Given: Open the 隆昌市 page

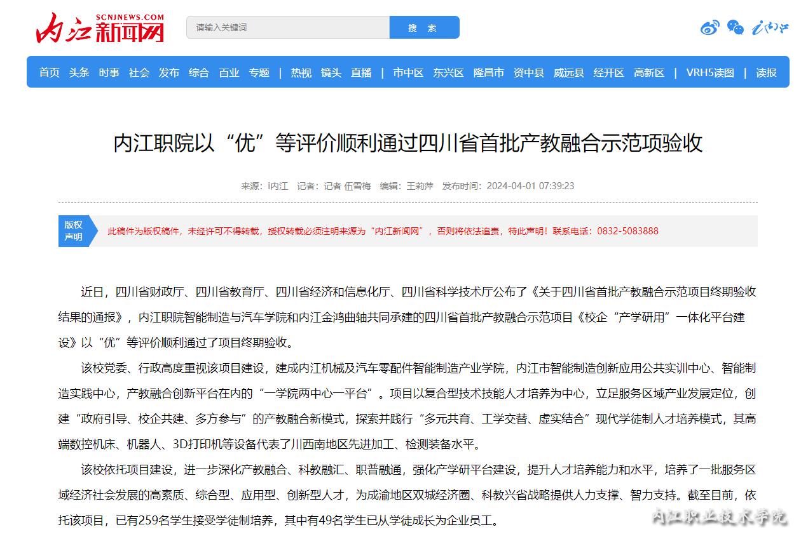Looking at the screenshot, I should (x=489, y=72).
